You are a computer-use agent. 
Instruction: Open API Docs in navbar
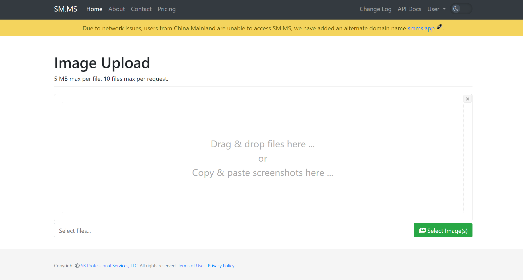point(409,9)
